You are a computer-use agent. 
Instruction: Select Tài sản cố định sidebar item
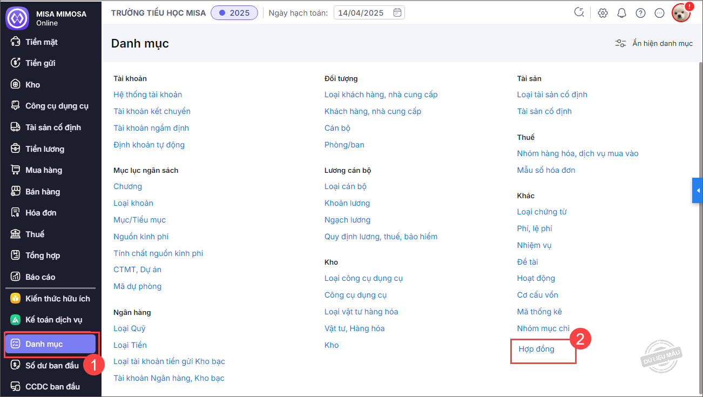click(x=53, y=127)
